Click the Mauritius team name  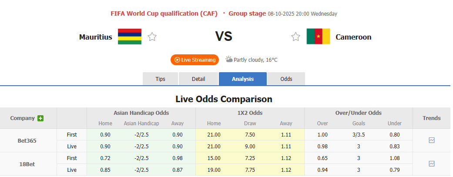pyautogui.click(x=95, y=37)
